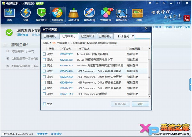Open the 已过期 link in main window

click(x=178, y=27)
